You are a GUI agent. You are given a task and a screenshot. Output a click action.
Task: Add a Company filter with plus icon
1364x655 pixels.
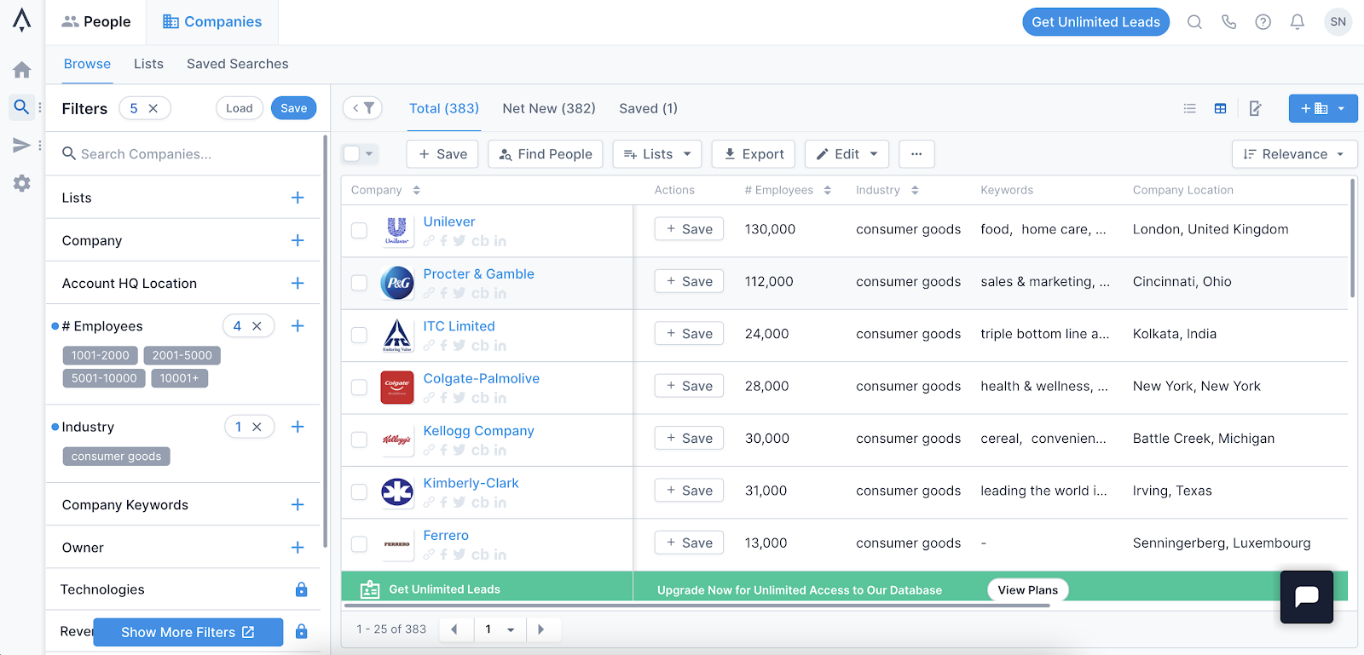click(x=298, y=240)
